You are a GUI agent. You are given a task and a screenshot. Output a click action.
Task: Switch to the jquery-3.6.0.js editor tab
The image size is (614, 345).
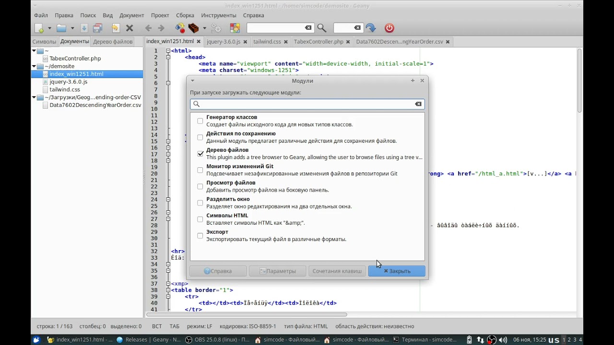pyautogui.click(x=224, y=42)
